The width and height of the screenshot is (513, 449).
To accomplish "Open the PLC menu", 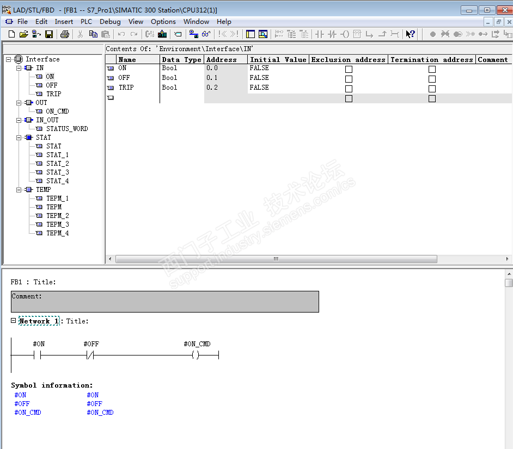I will (x=87, y=22).
